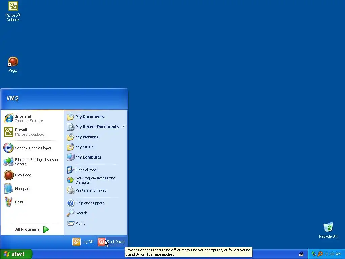Open Notepad from the Start menu
345x259 pixels.
[x=32, y=189]
